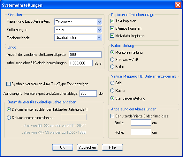Screen dimensions: 183x157
Task: Click the Datumsfenster year input field
Action: point(74,117)
